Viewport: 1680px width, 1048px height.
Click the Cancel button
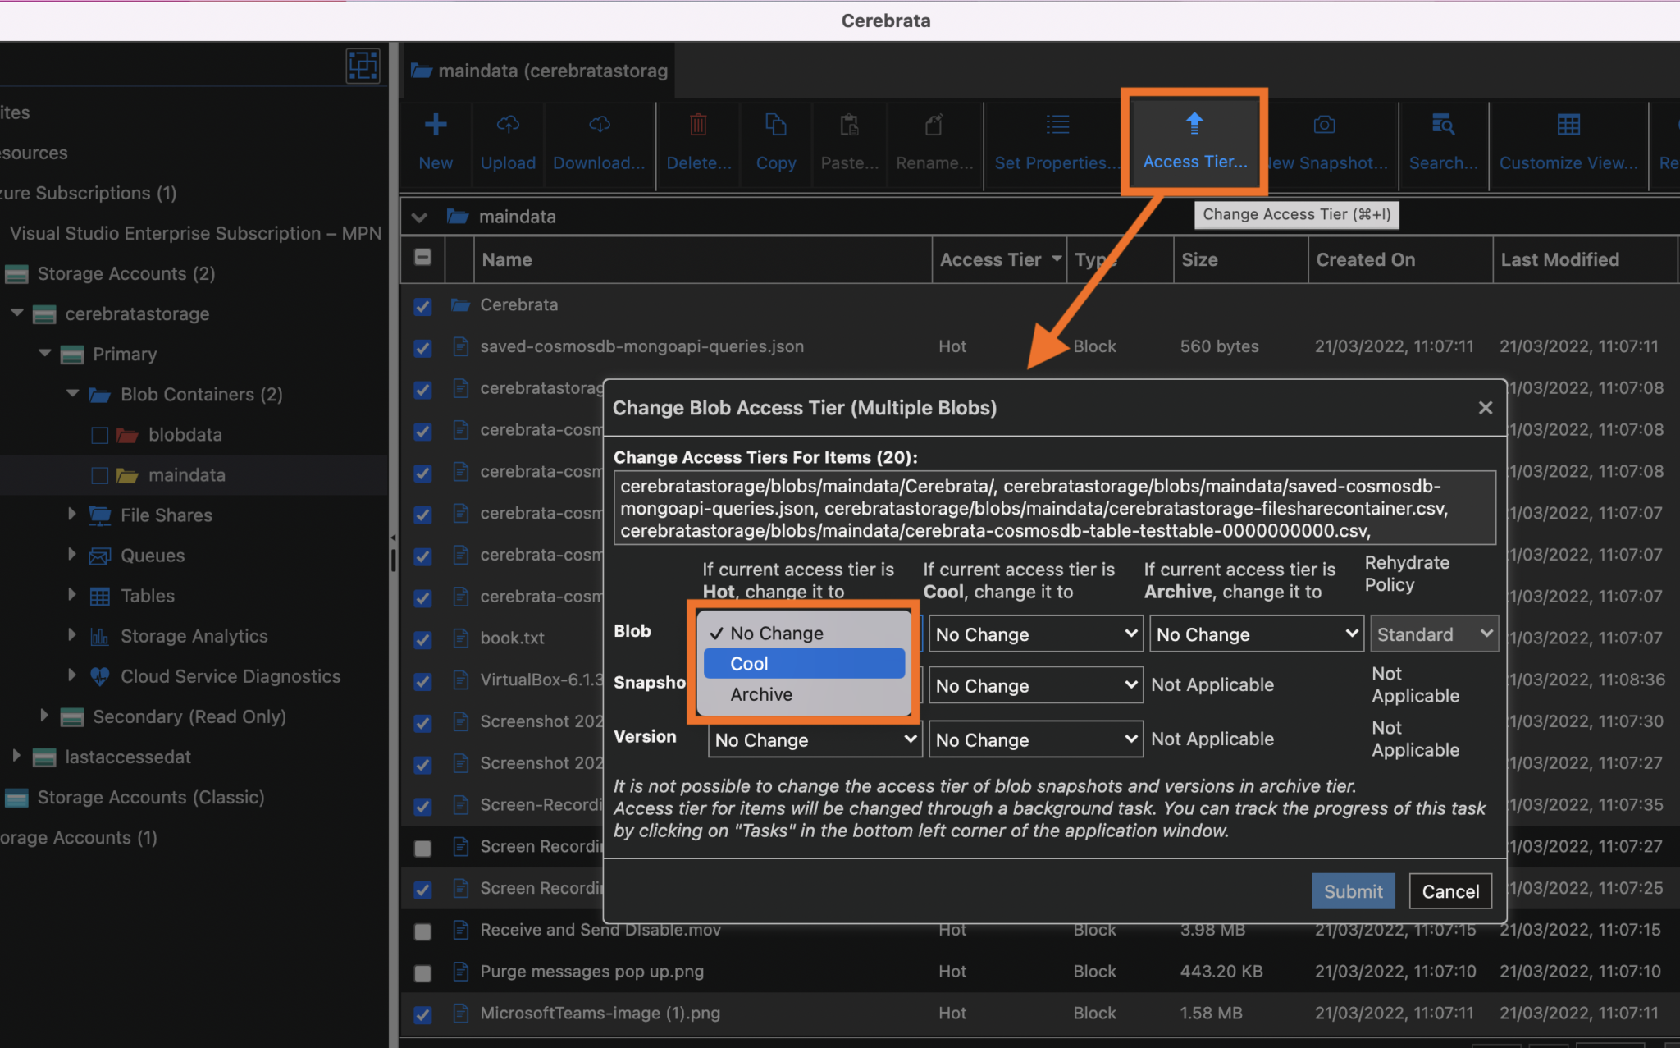coord(1449,891)
